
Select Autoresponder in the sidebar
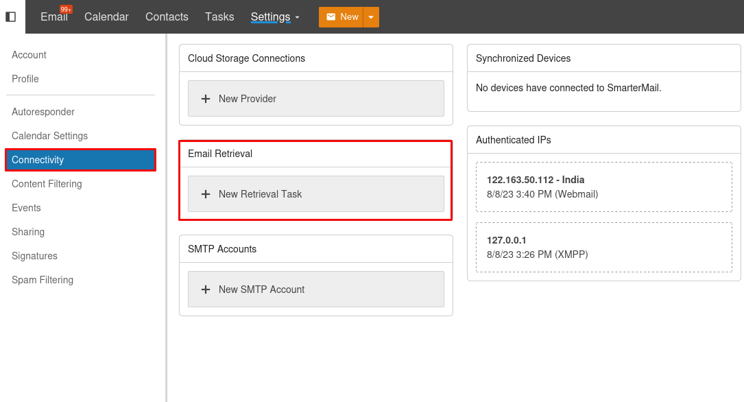(43, 112)
